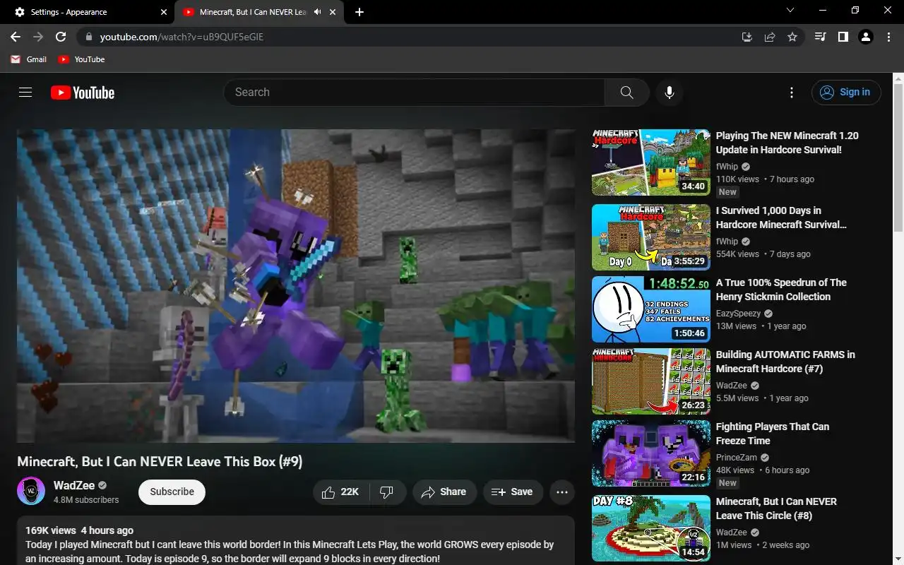
Task: Visit EazySpeezy channel name
Action: click(738, 314)
